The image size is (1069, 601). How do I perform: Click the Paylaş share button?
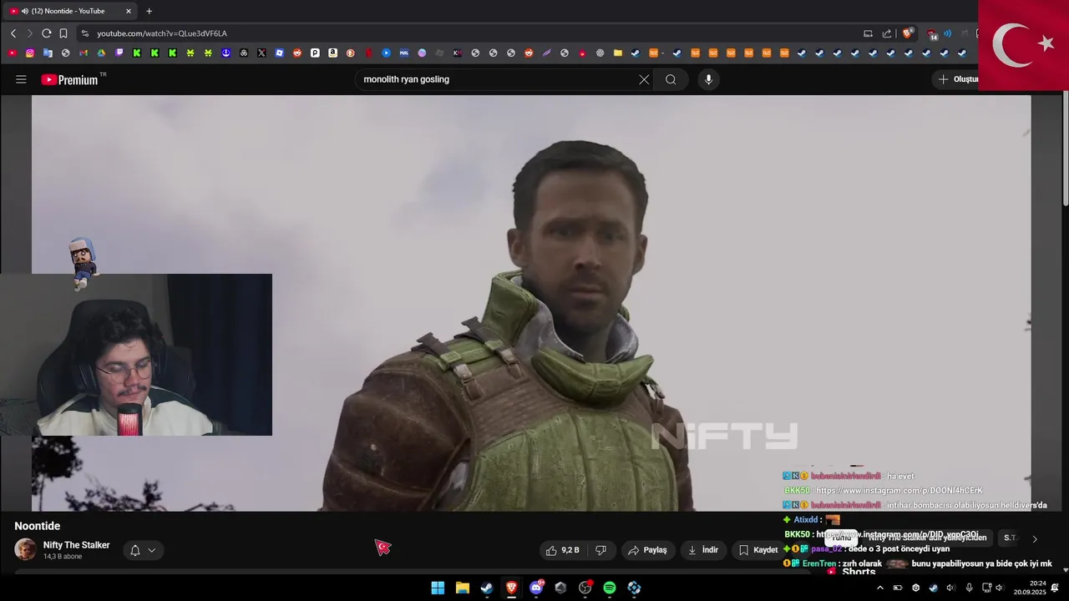point(648,550)
